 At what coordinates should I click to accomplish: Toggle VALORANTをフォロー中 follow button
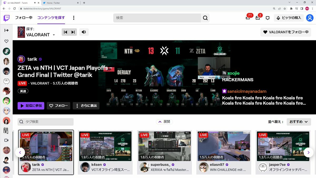(286, 32)
